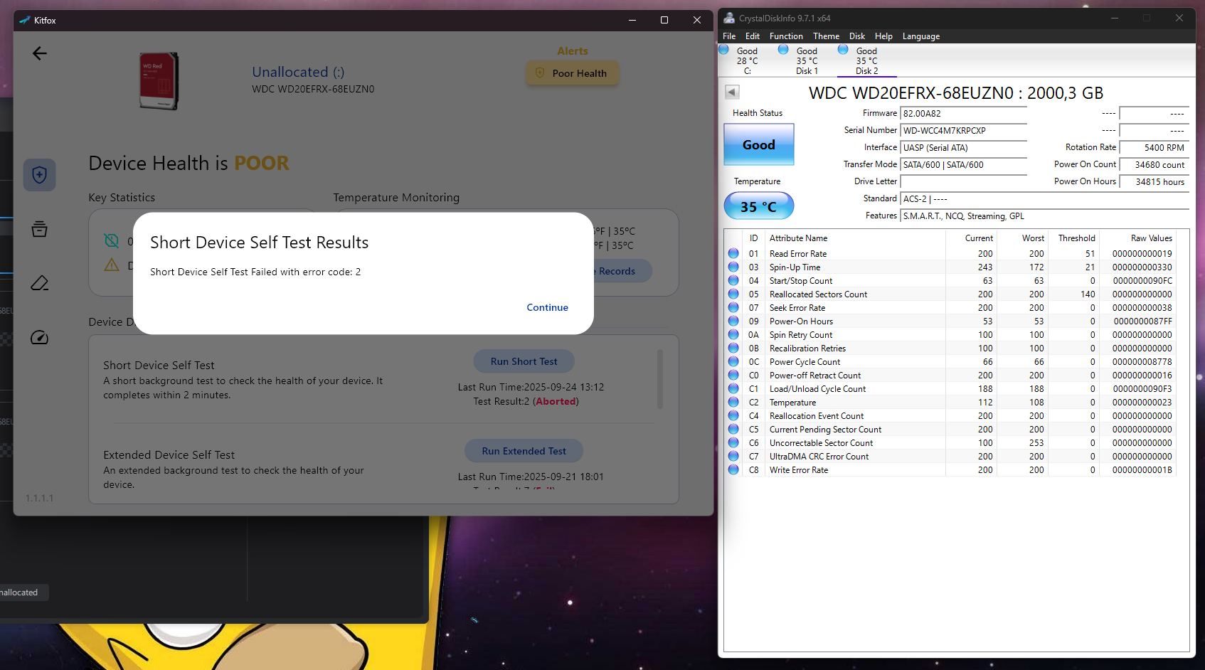Click the status orb for UltraDMA CRC Error Count

coord(733,456)
